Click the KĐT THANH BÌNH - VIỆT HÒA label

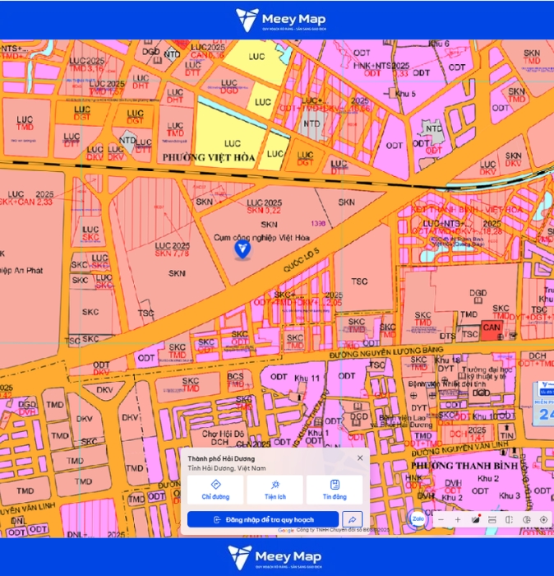(467, 210)
